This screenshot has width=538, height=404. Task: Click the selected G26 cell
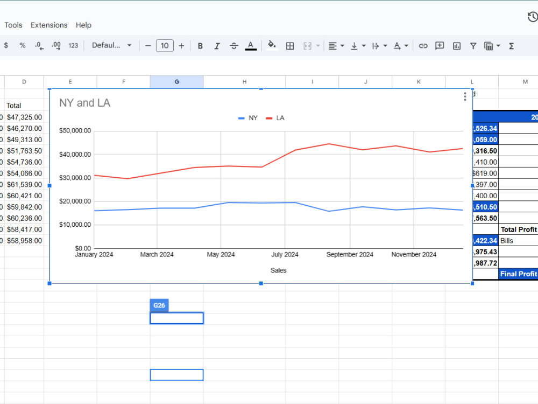[x=176, y=318]
